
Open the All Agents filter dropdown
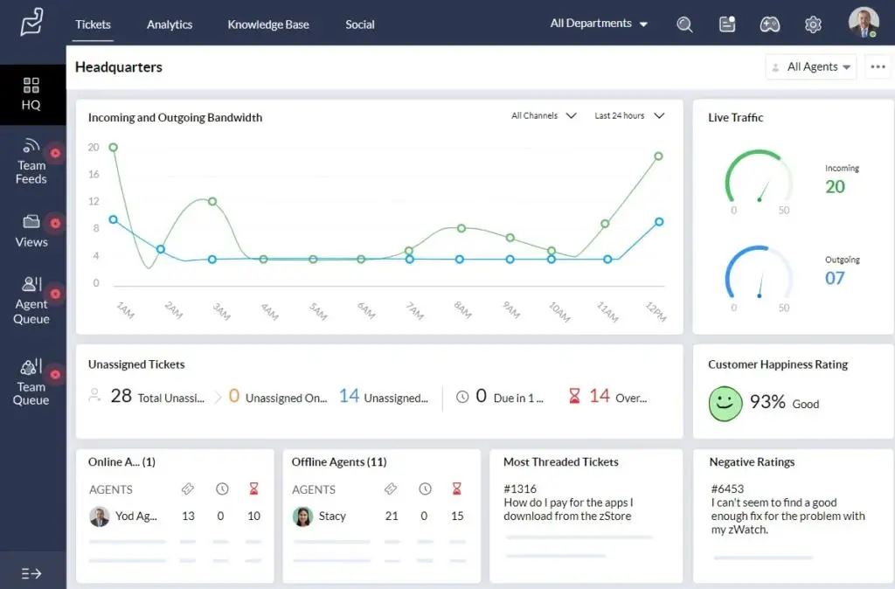click(x=810, y=66)
